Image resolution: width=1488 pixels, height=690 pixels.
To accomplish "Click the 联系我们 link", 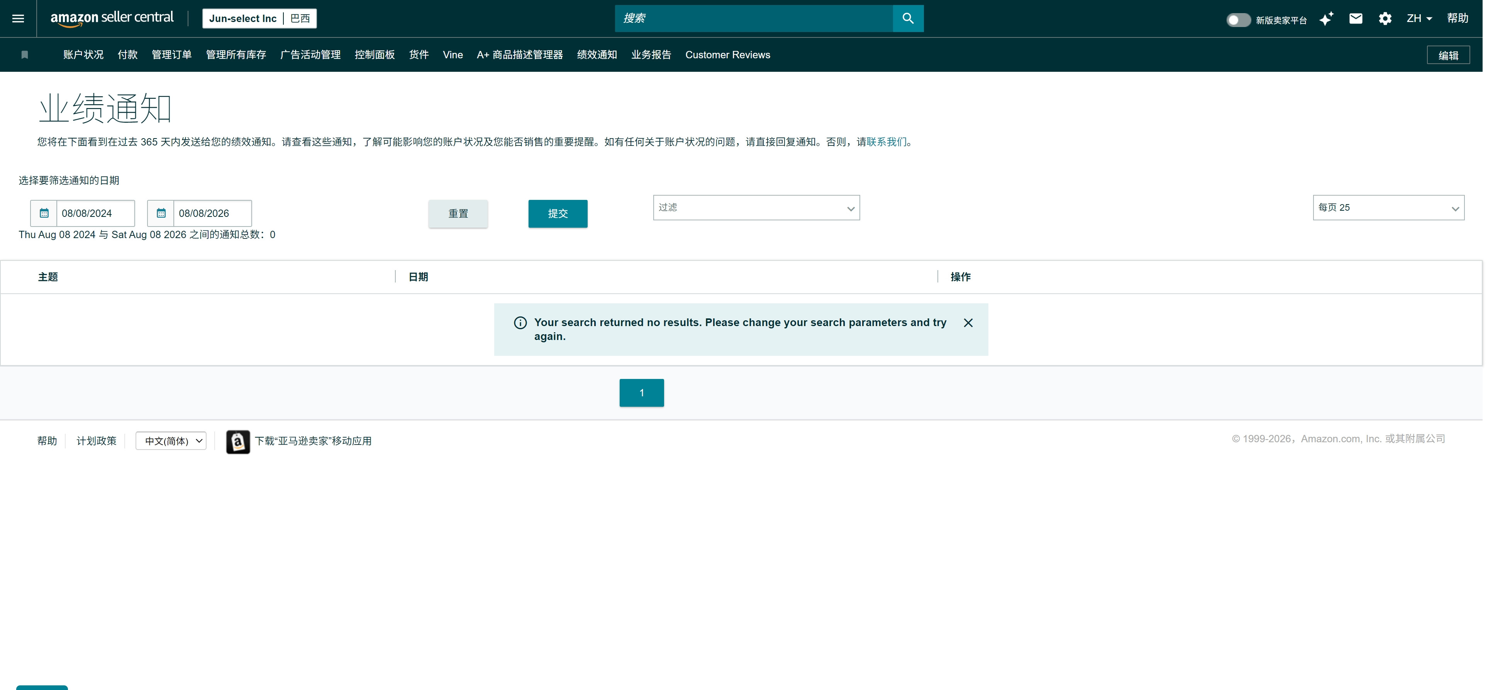I will click(886, 142).
